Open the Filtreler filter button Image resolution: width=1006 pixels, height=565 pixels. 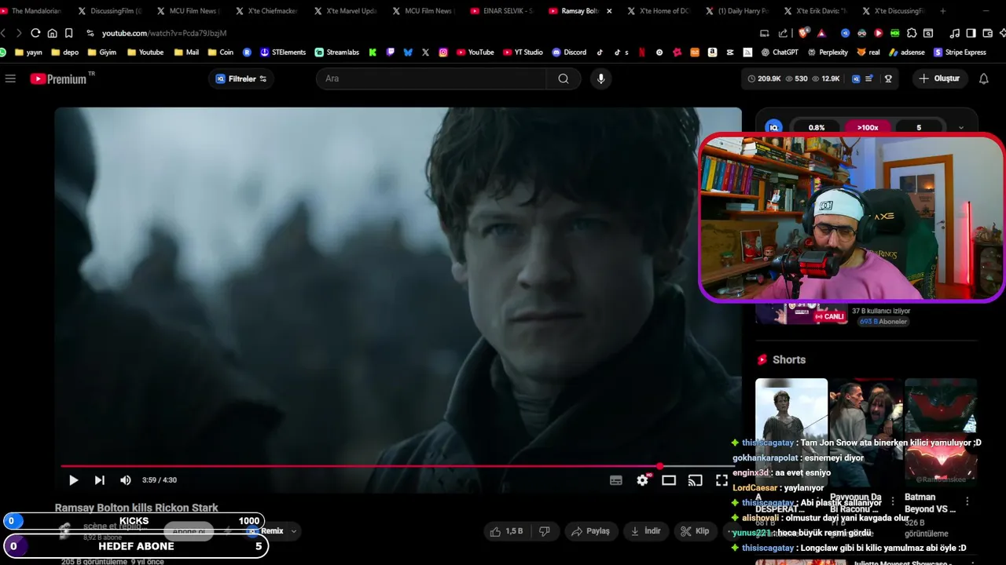[241, 78]
